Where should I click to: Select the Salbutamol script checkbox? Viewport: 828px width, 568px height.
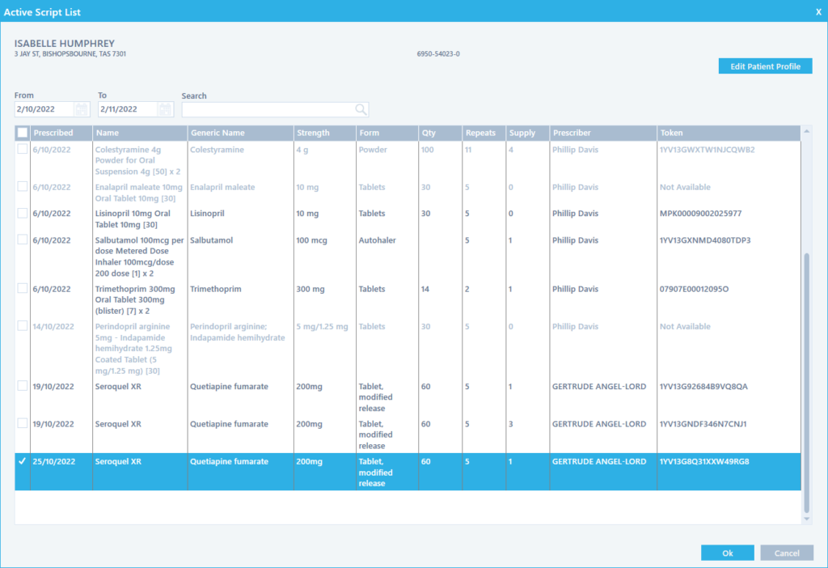pos(23,240)
